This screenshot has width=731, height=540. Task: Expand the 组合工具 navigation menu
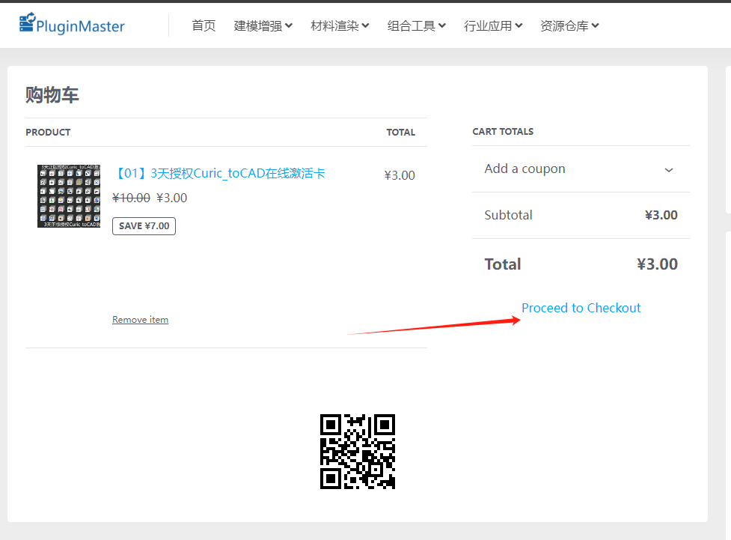416,25
